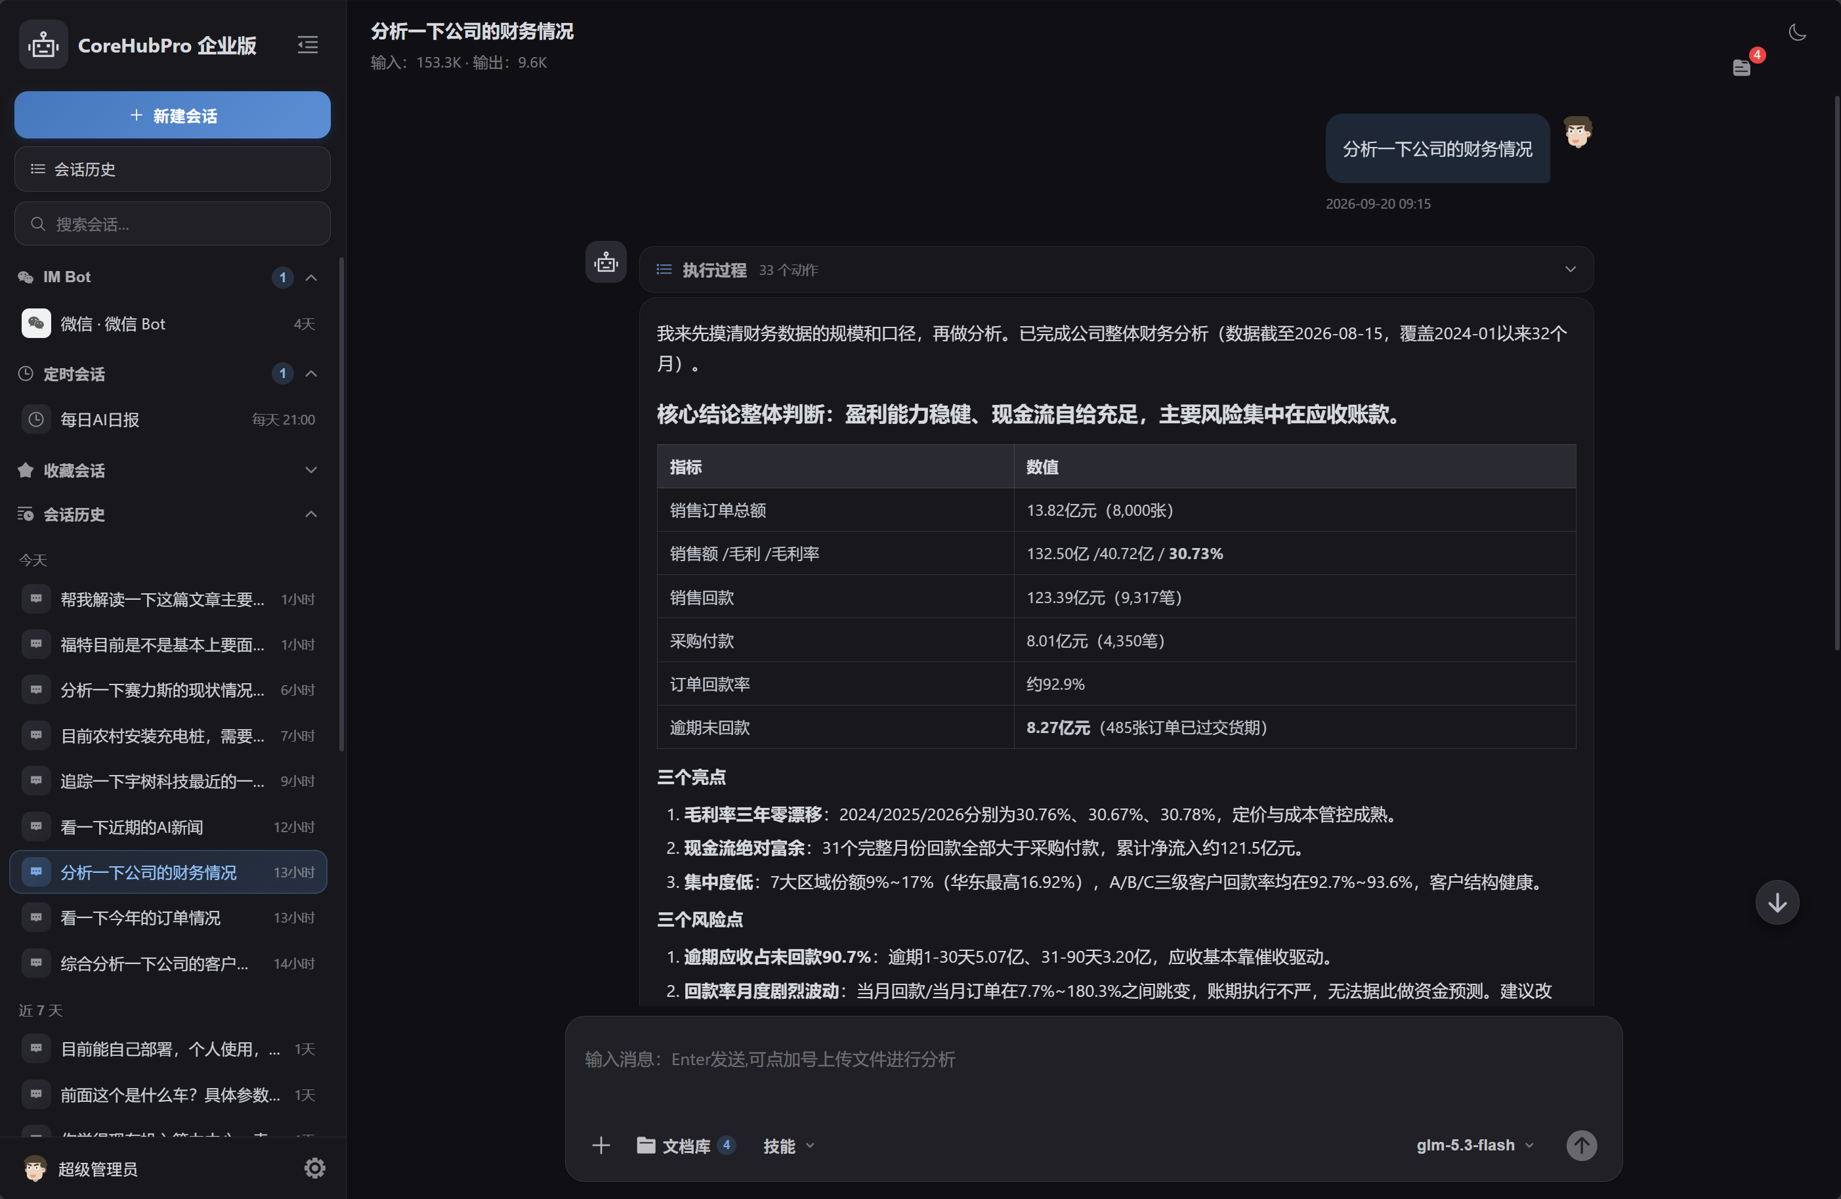Open the 每日AI日报 scheduled conversation
This screenshot has width=1841, height=1199.
[169, 419]
